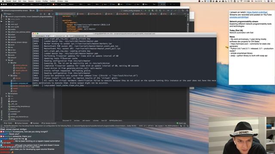
Task: Switch to the master editor tab
Action: pos(81,14)
